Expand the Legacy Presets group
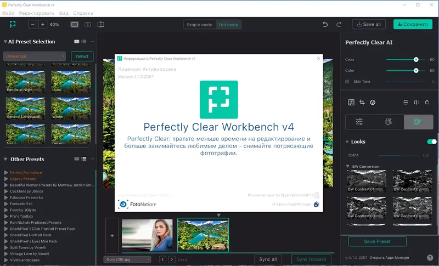439x266 pixels. tap(6, 178)
